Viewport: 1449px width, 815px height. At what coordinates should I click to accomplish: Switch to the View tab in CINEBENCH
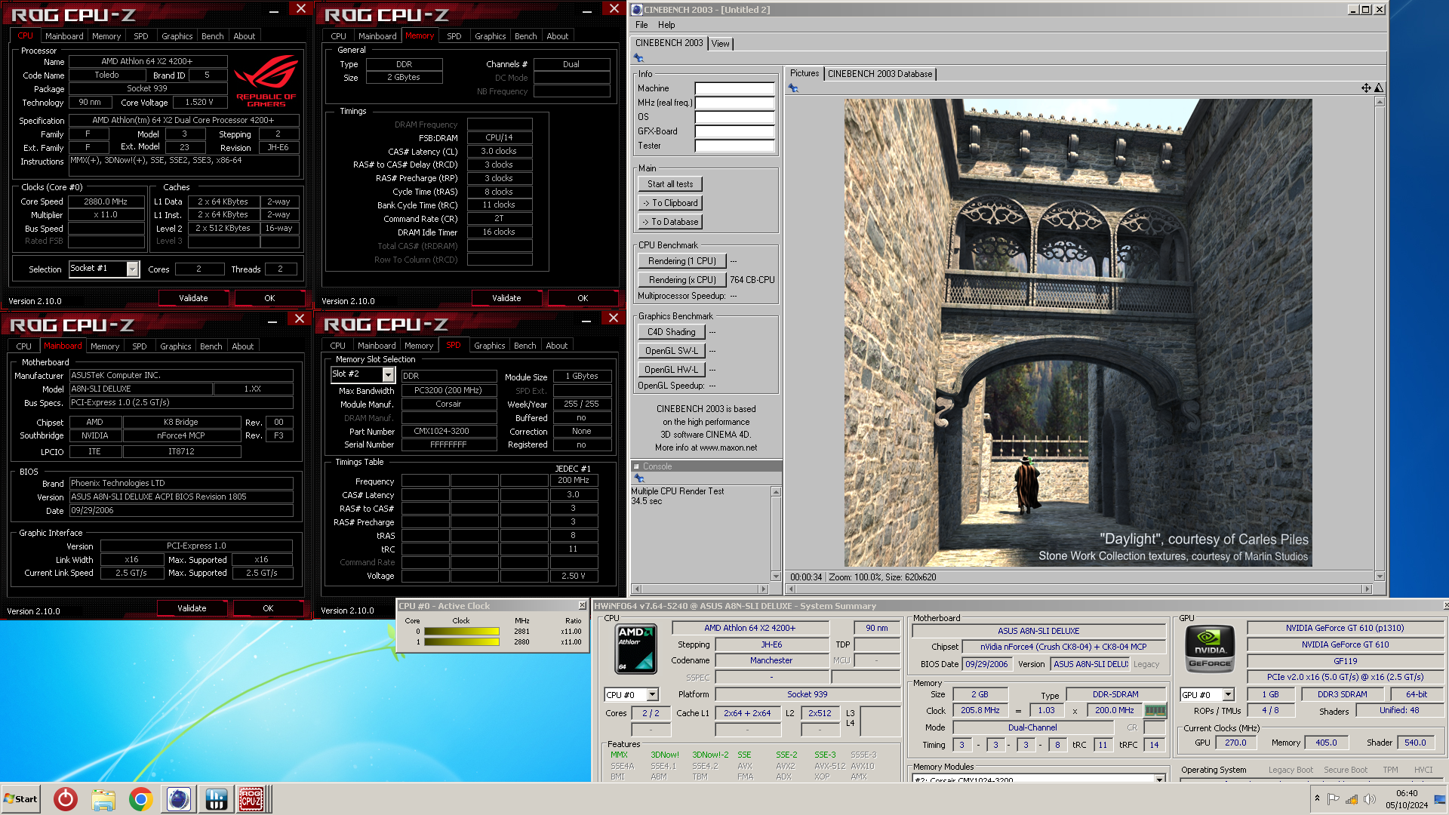(x=721, y=44)
